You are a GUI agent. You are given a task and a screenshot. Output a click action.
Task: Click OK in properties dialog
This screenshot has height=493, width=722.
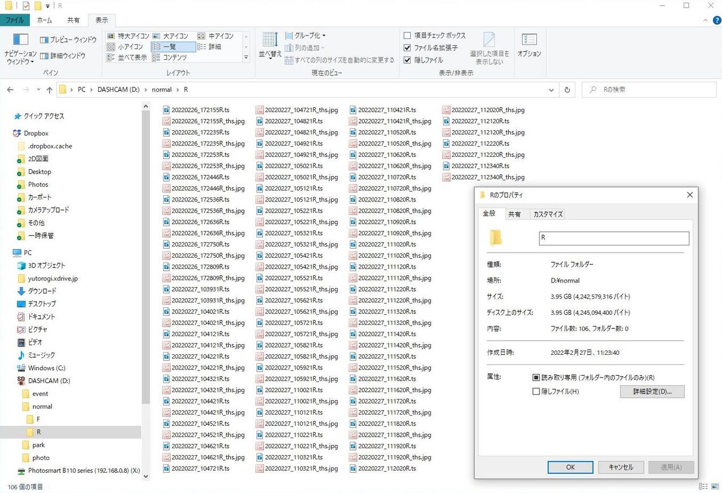(570, 467)
